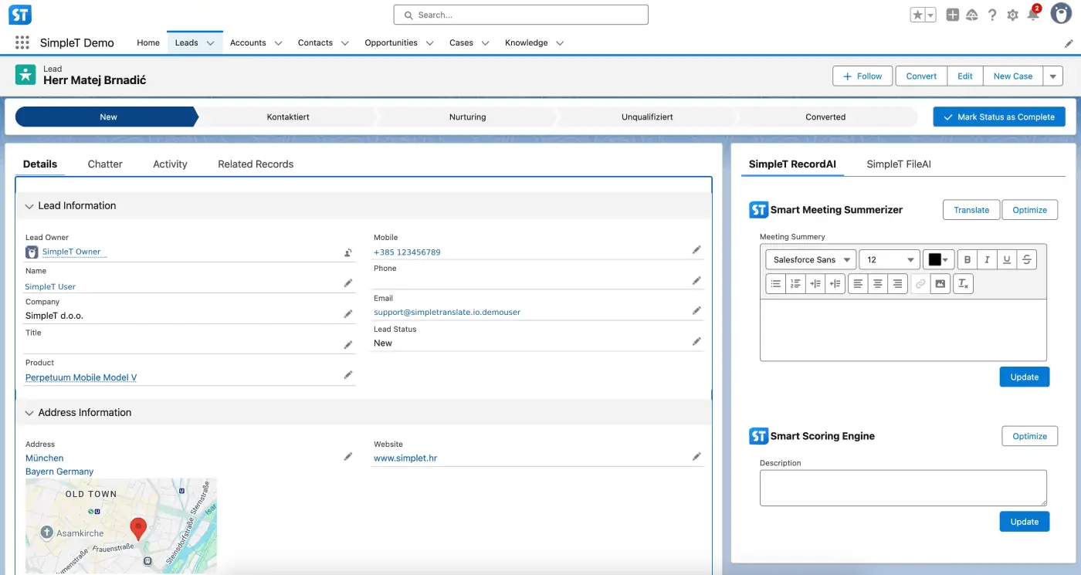1081x575 pixels.
Task: Click the favorites star icon
Action: [917, 15]
